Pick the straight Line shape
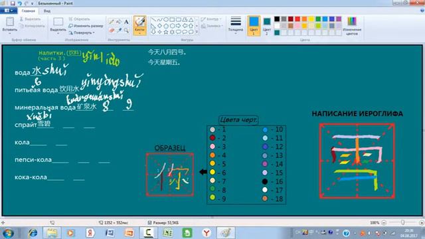Screen dimensions: 425x239 click(153, 19)
